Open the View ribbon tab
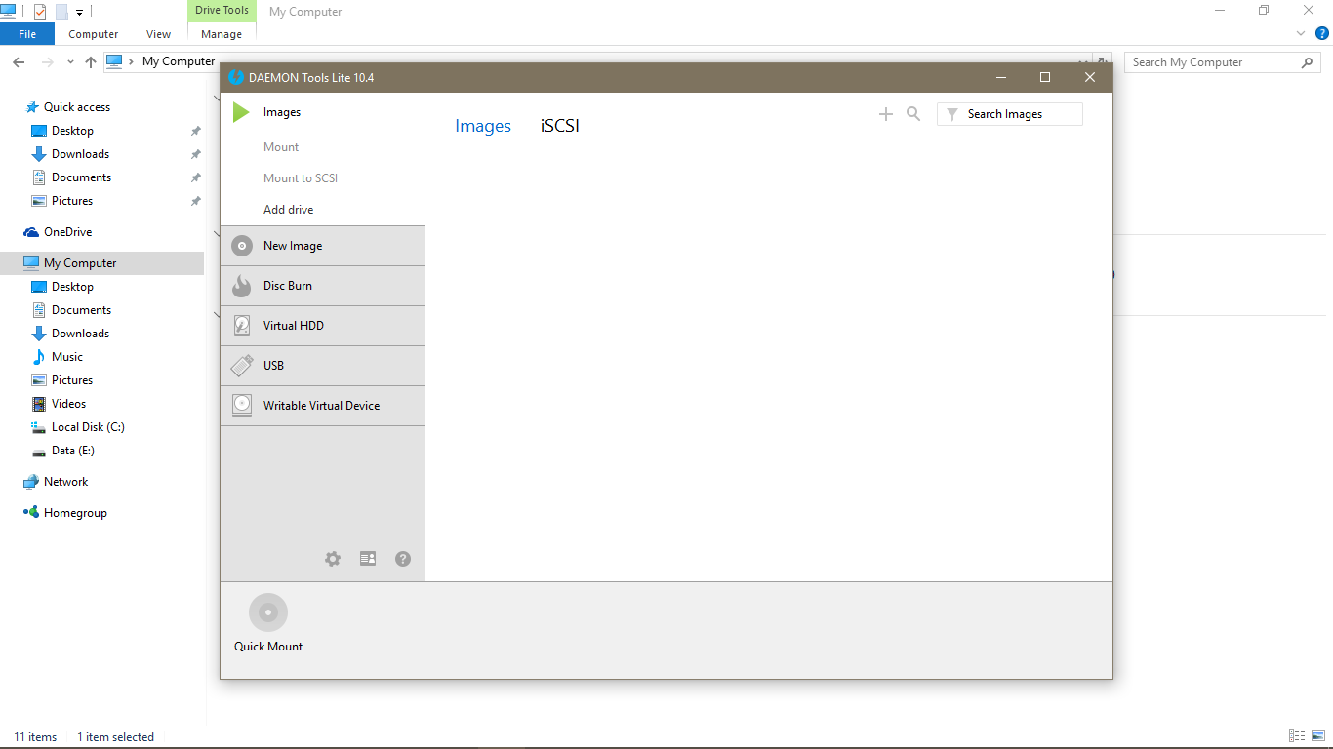This screenshot has height=749, width=1333. tap(158, 34)
